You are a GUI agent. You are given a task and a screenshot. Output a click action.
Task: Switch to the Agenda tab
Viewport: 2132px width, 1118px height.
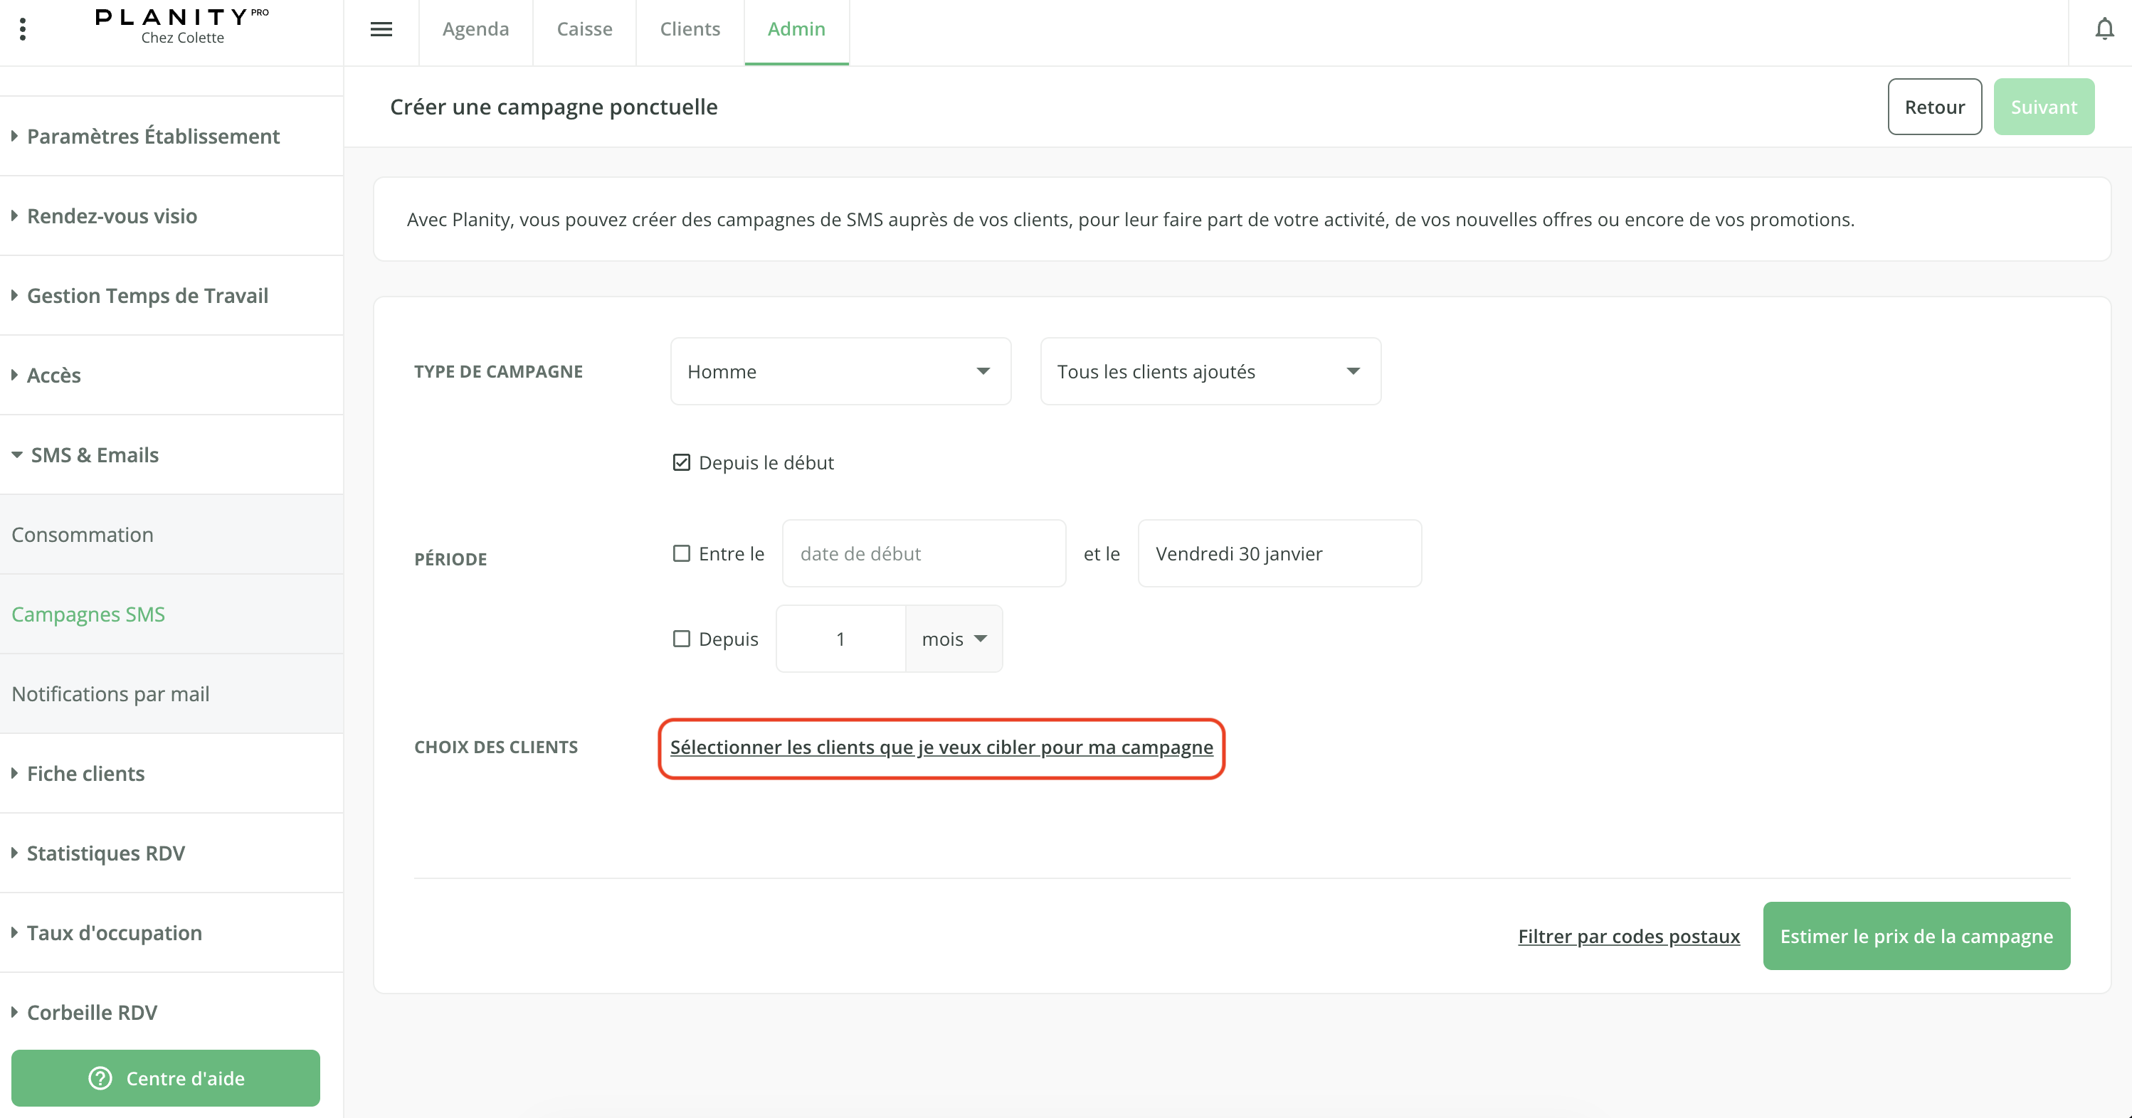(x=475, y=30)
